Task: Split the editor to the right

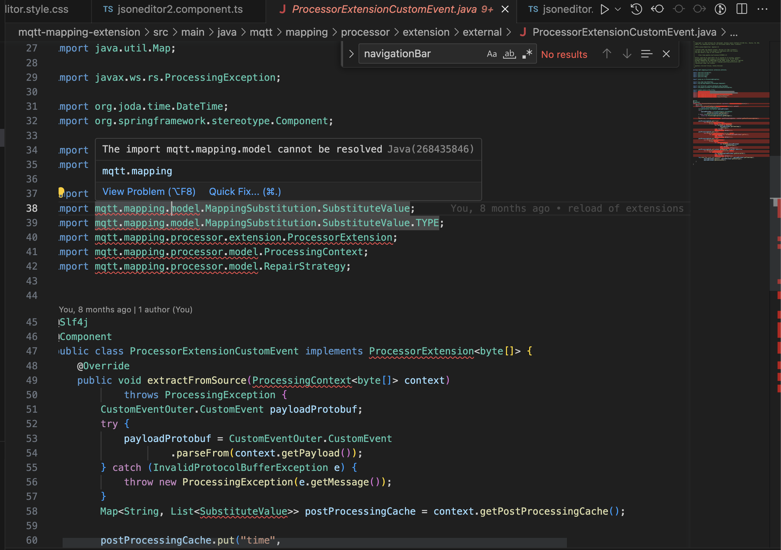Action: click(x=742, y=9)
